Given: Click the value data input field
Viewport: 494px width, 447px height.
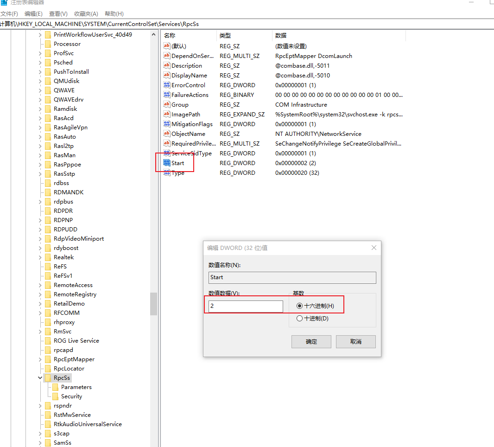Looking at the screenshot, I should point(246,307).
